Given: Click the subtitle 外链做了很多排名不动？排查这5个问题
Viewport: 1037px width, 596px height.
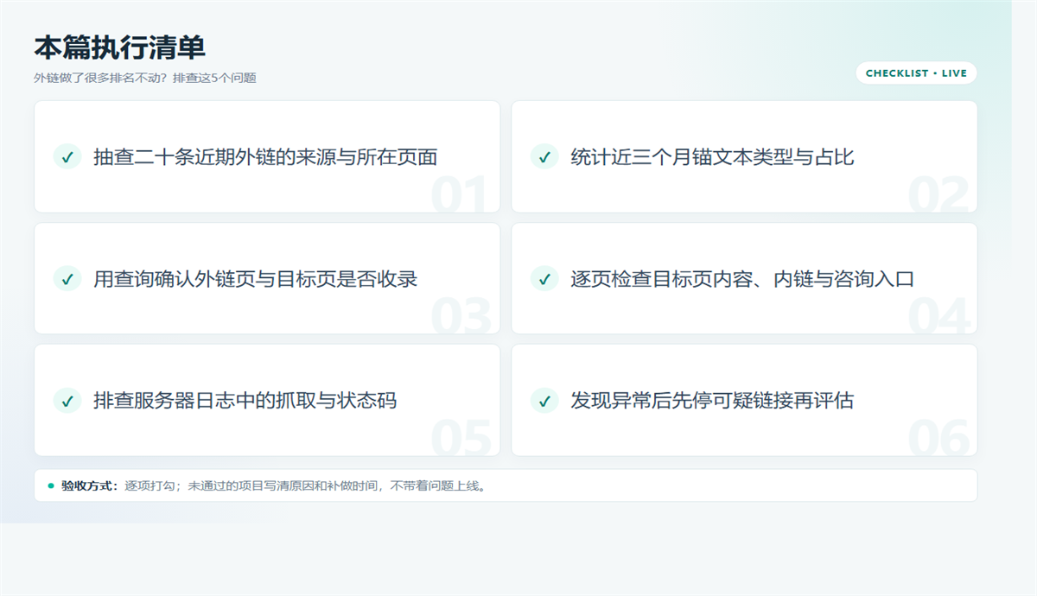Looking at the screenshot, I should click(x=145, y=78).
